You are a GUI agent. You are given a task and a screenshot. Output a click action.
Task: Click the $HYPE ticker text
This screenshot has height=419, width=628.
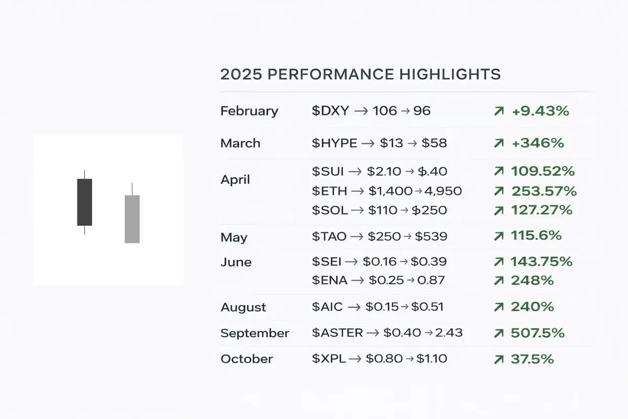pos(334,143)
